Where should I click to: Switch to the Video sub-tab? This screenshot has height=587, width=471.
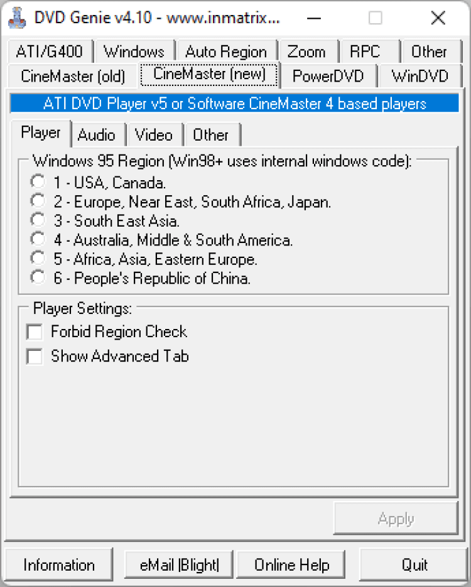154,135
